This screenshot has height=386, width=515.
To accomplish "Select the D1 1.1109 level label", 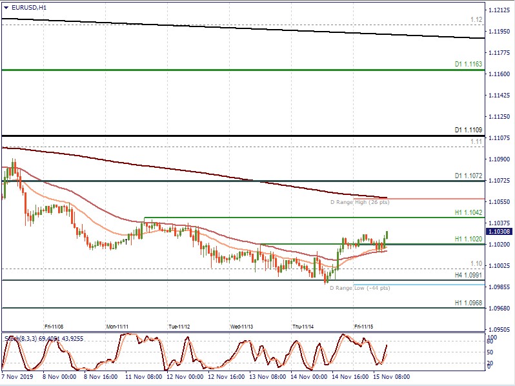I will pyautogui.click(x=469, y=130).
